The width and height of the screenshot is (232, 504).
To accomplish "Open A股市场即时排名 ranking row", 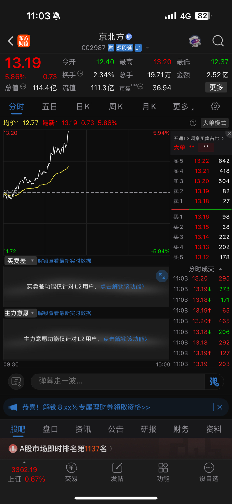I will [x=116, y=449].
